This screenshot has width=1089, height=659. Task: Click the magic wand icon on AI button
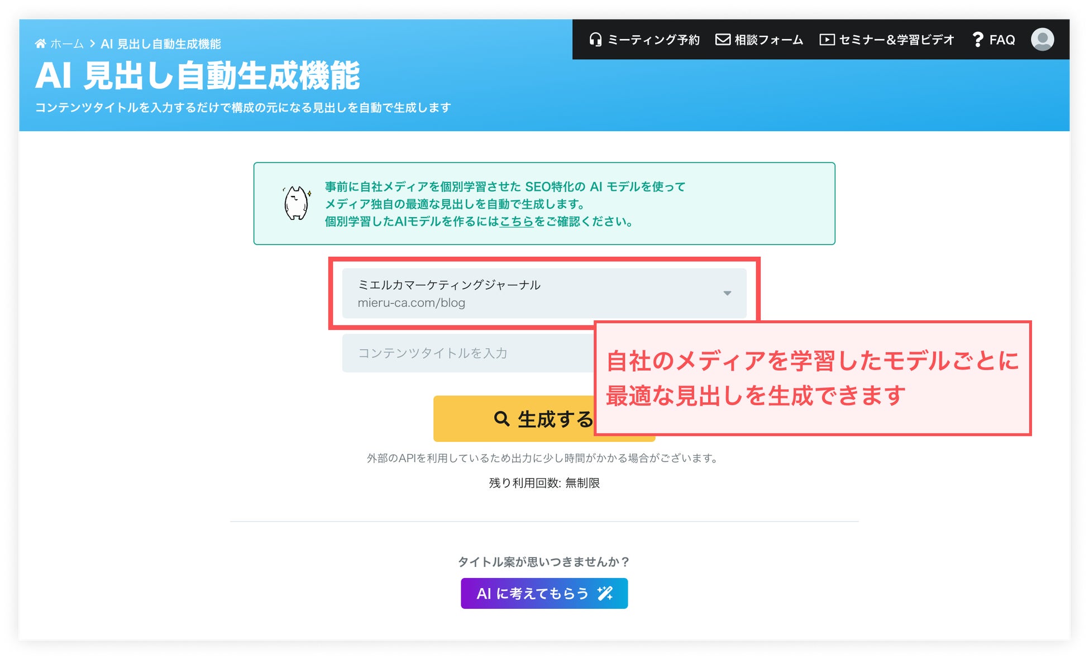pyautogui.click(x=605, y=593)
